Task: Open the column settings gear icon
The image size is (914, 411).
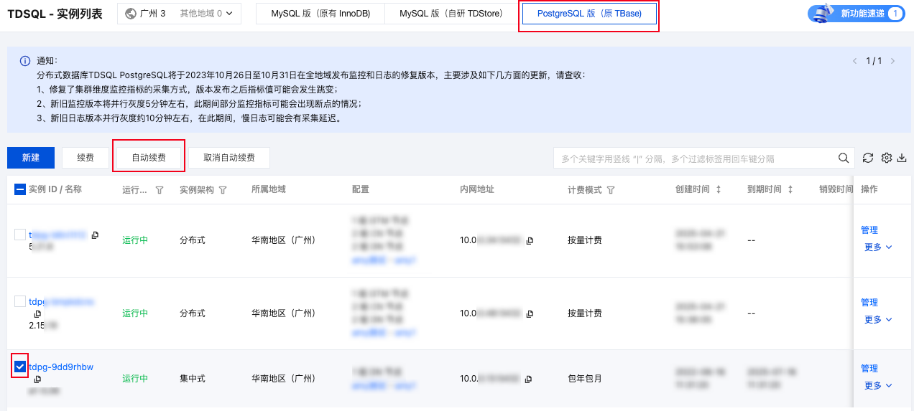Action: click(887, 158)
